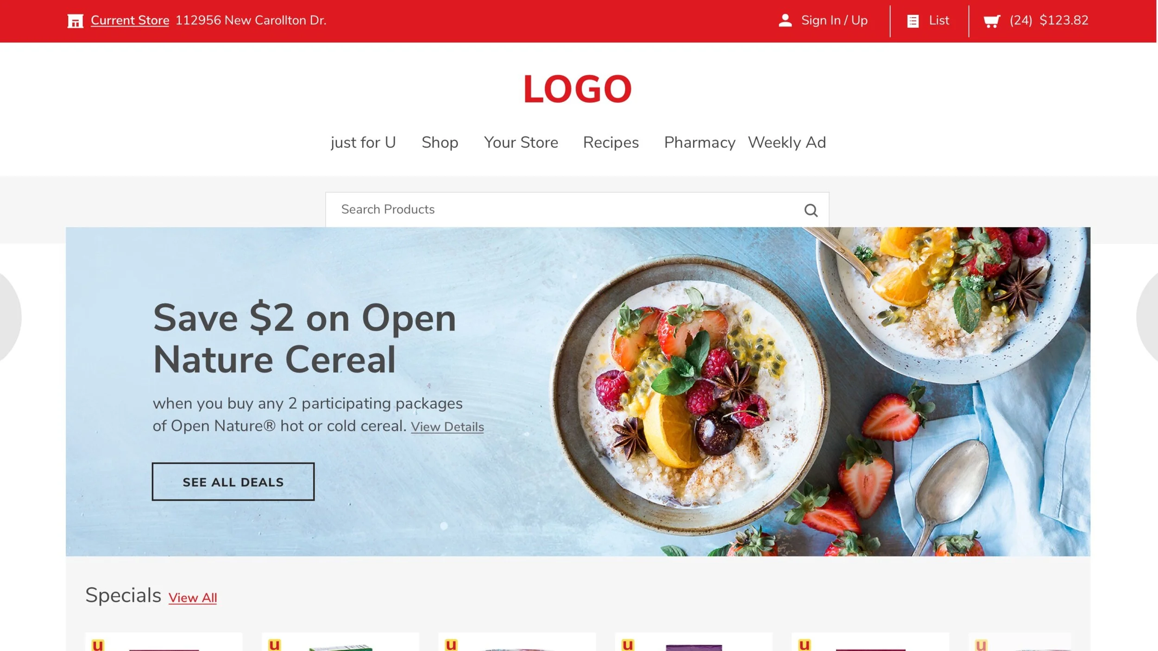Open the List clipboard icon
1158x651 pixels.
click(913, 21)
